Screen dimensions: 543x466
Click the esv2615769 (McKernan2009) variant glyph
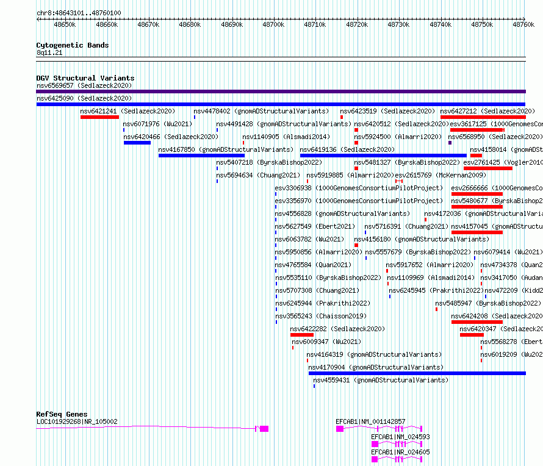tap(399, 181)
